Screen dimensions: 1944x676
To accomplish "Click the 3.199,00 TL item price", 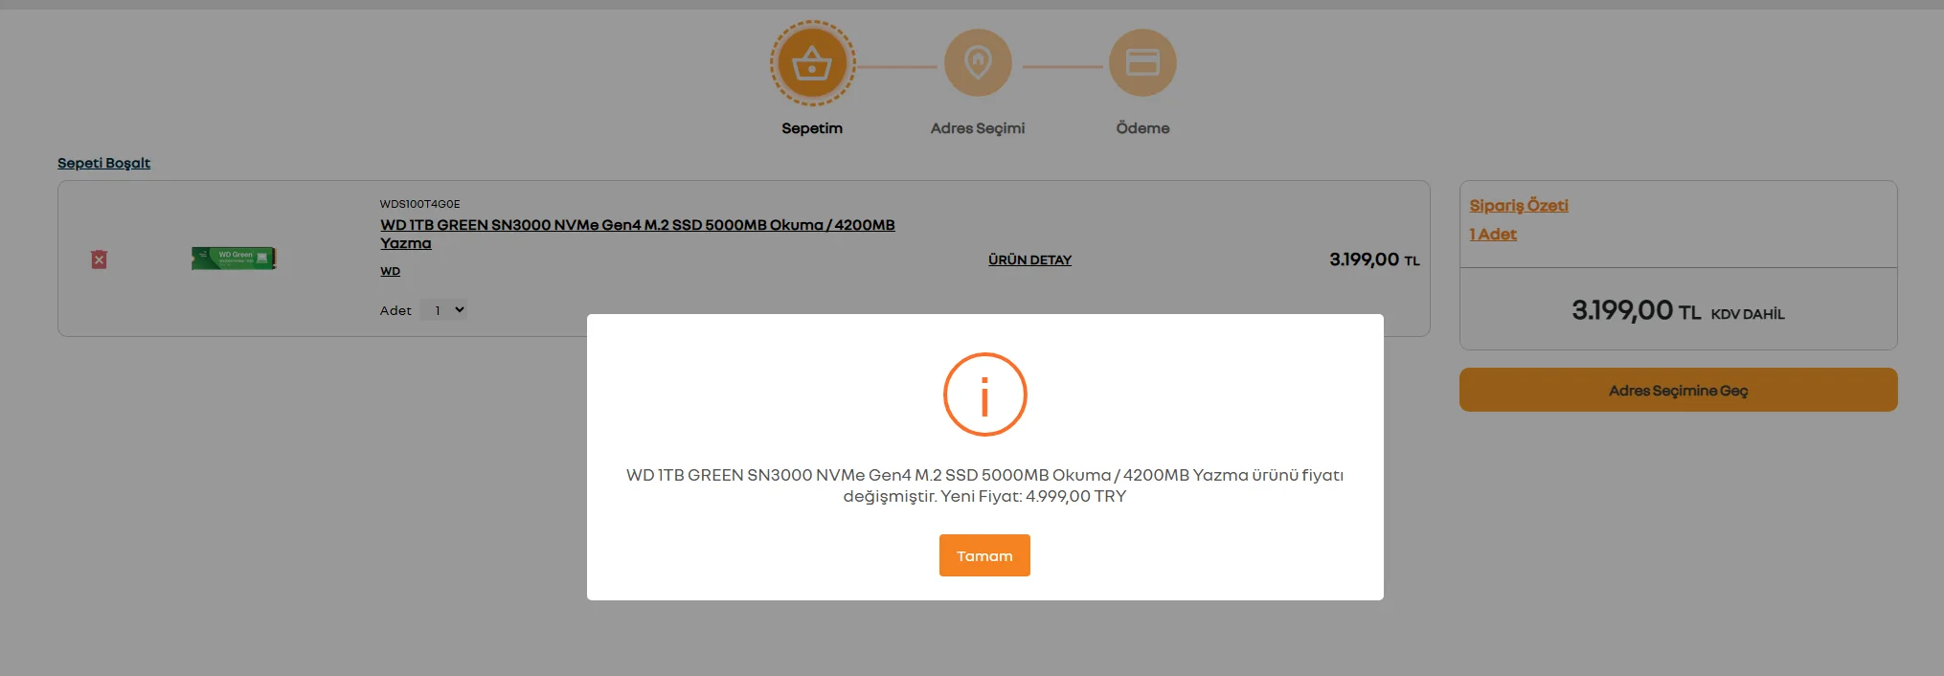I will pos(1374,259).
